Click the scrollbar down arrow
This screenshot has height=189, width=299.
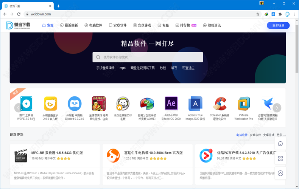click(297, 187)
